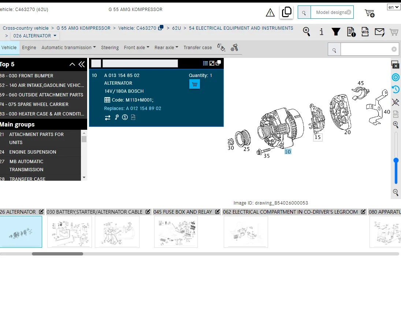This screenshot has height=320, width=401.
Task: Edit the 045 FUSE BOX AND RELAY label
Action: 218,212
